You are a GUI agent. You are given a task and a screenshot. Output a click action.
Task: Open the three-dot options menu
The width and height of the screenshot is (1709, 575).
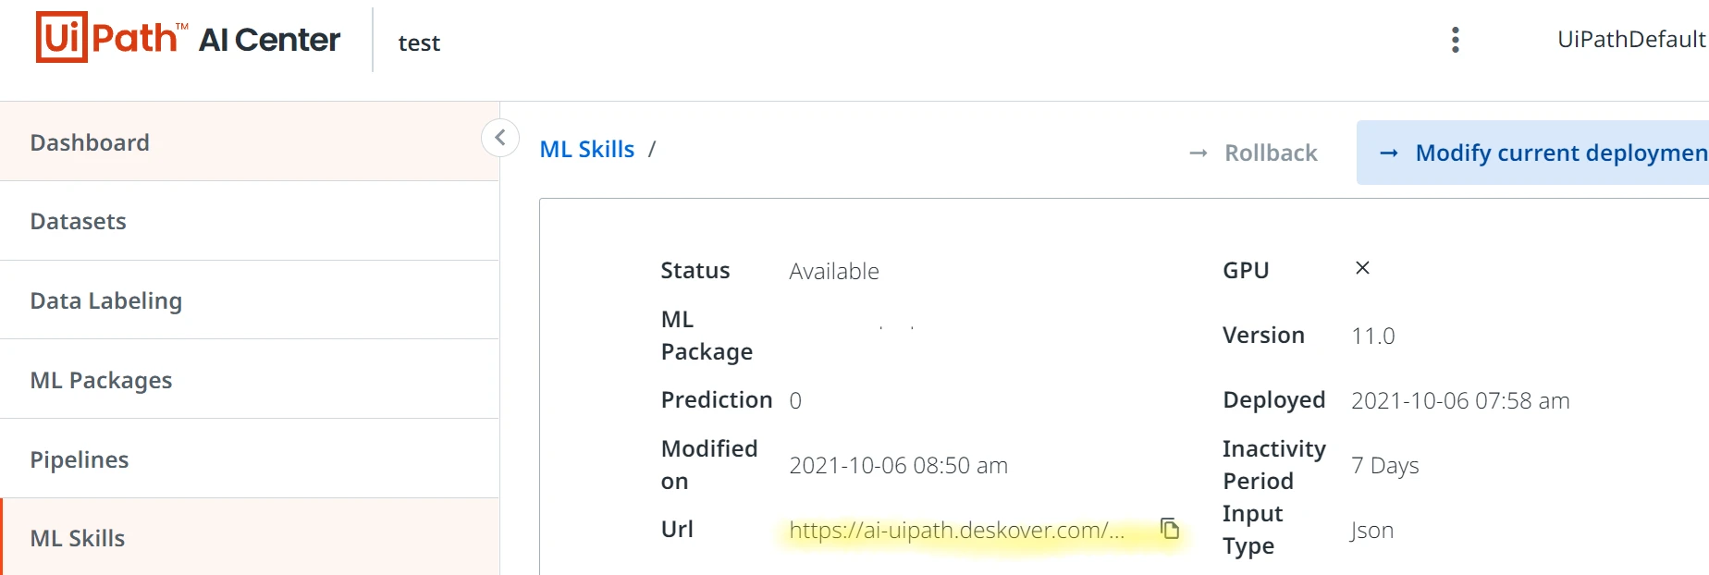pos(1456,40)
